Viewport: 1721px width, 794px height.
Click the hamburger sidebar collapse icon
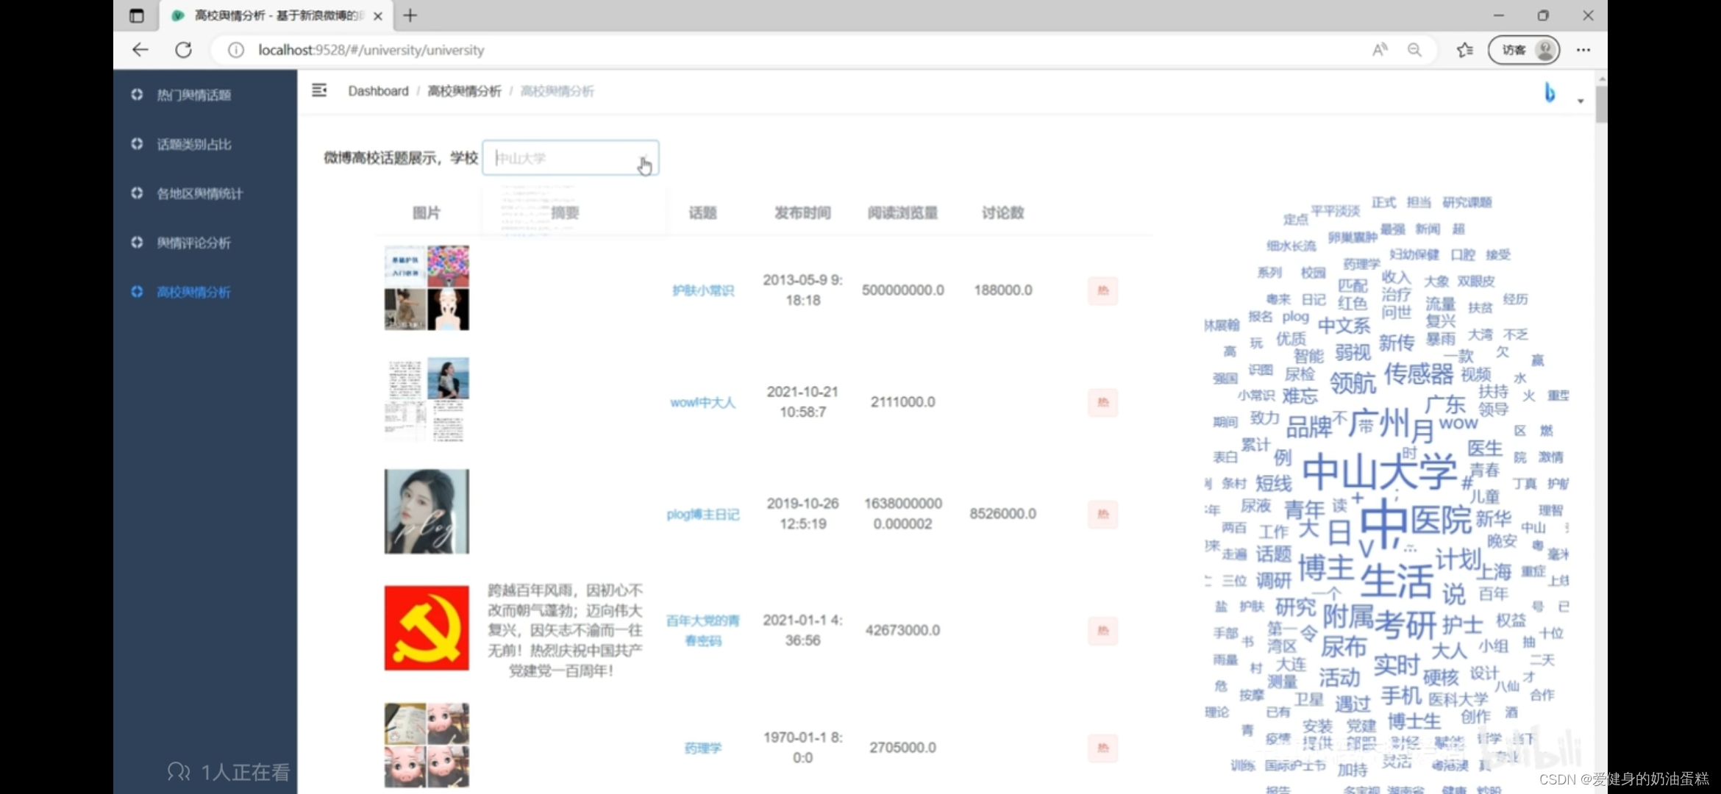tap(319, 90)
